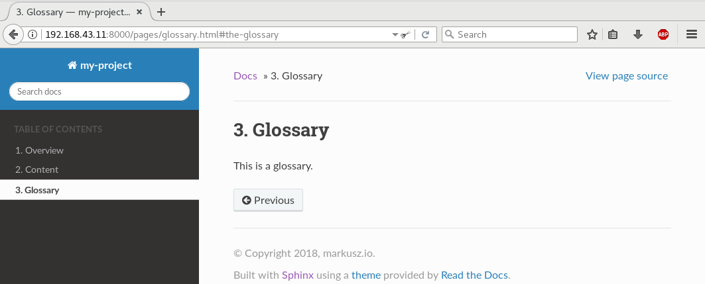705x284 pixels.
Task: Click the Adblock Plus ABP icon
Action: pyautogui.click(x=663, y=34)
